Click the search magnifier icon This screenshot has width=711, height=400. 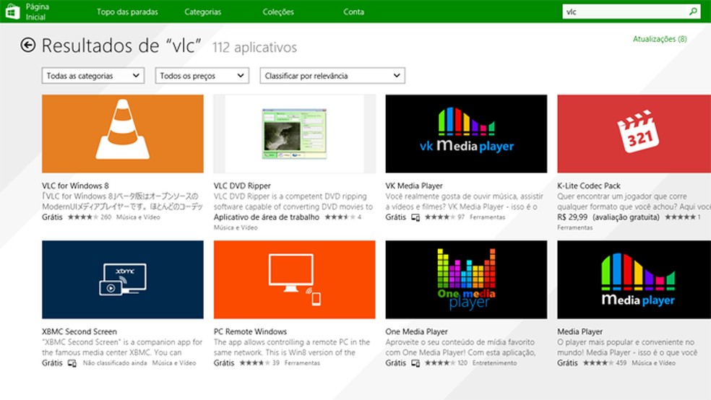click(693, 12)
